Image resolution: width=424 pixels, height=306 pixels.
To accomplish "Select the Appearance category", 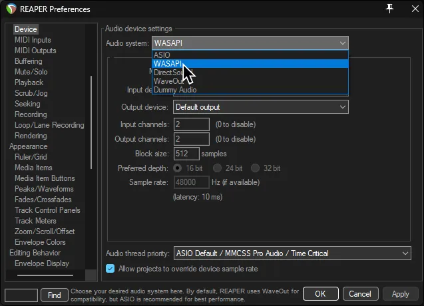I will coord(29,146).
